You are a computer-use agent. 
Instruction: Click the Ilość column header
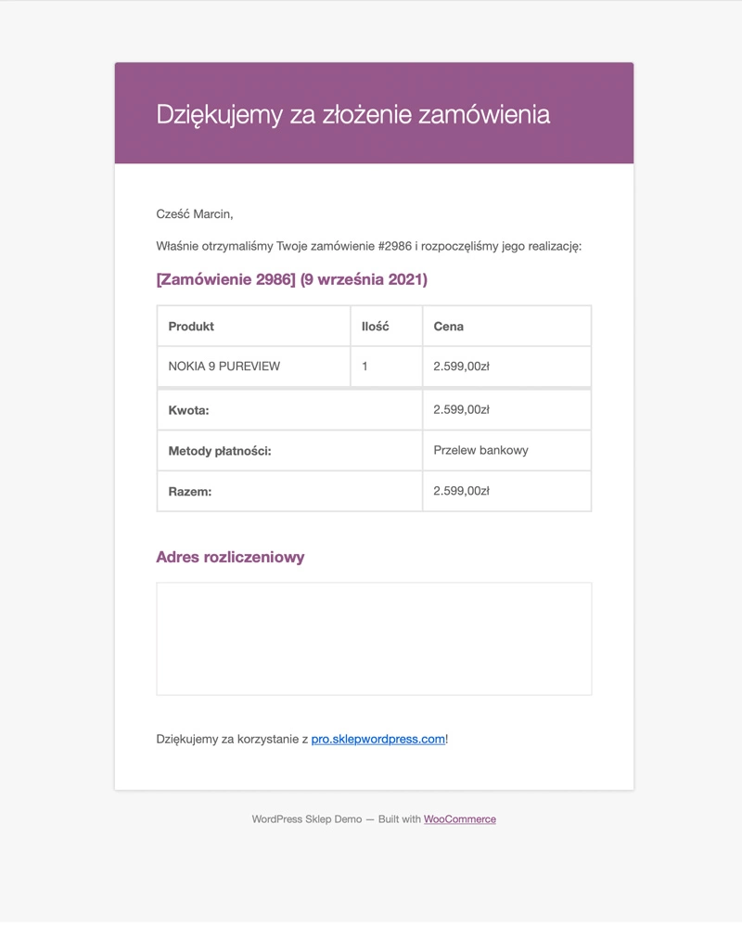click(x=387, y=326)
